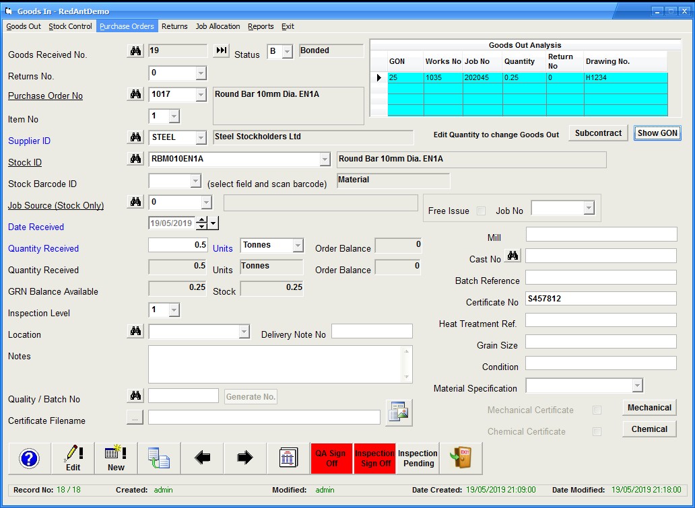Expand the Units dropdown showing Tonnes

(298, 246)
